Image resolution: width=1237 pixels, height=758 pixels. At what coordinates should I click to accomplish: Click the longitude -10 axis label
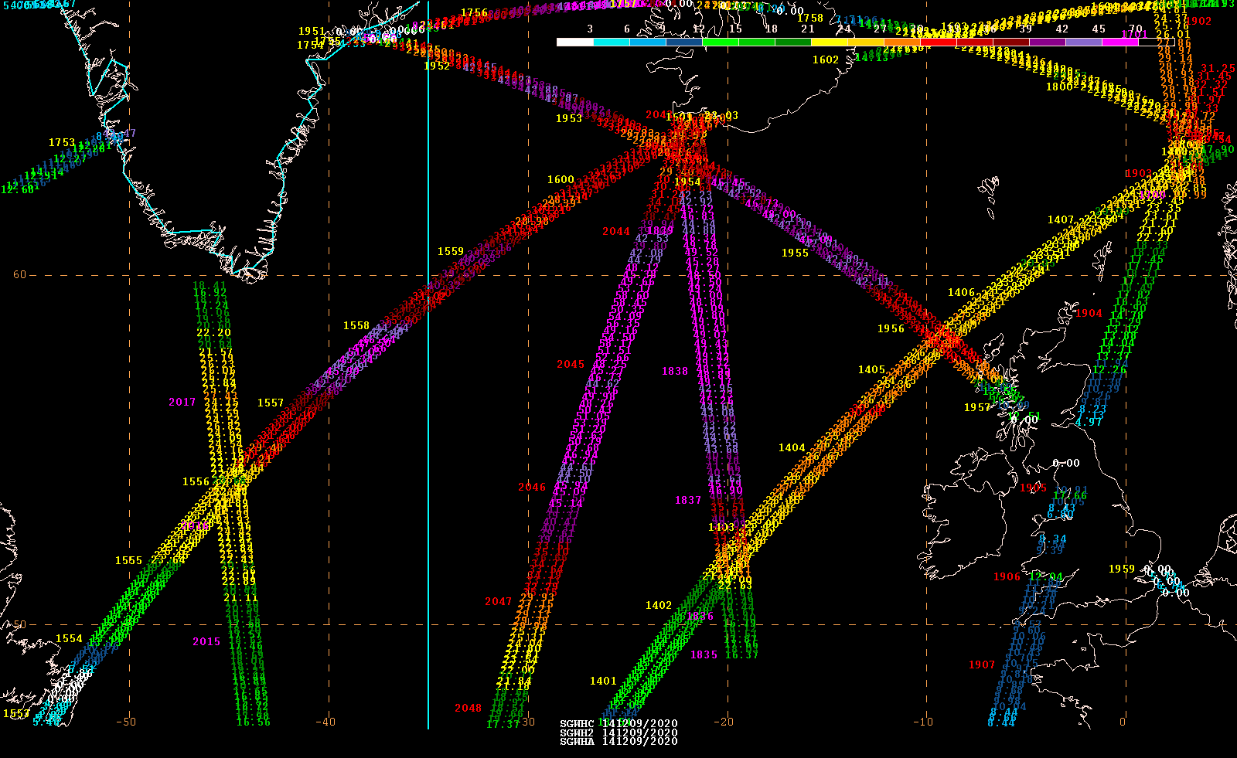click(923, 722)
